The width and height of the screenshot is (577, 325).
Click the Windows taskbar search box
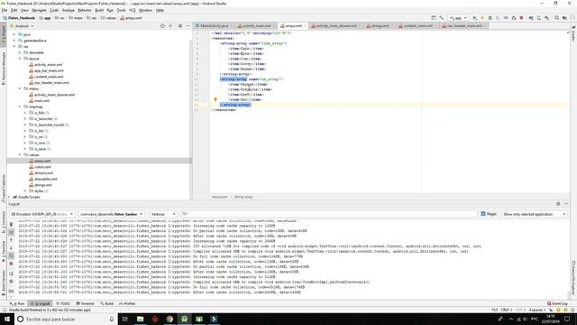(66, 319)
